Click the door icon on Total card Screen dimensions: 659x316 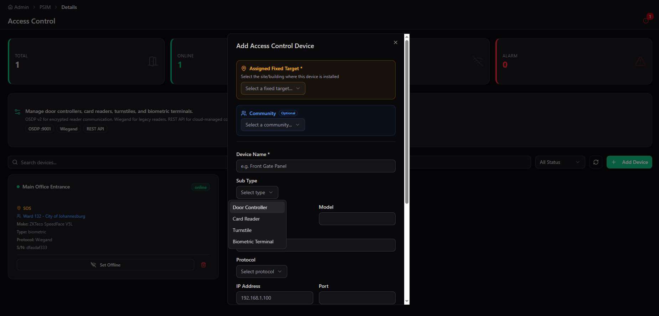tap(153, 61)
